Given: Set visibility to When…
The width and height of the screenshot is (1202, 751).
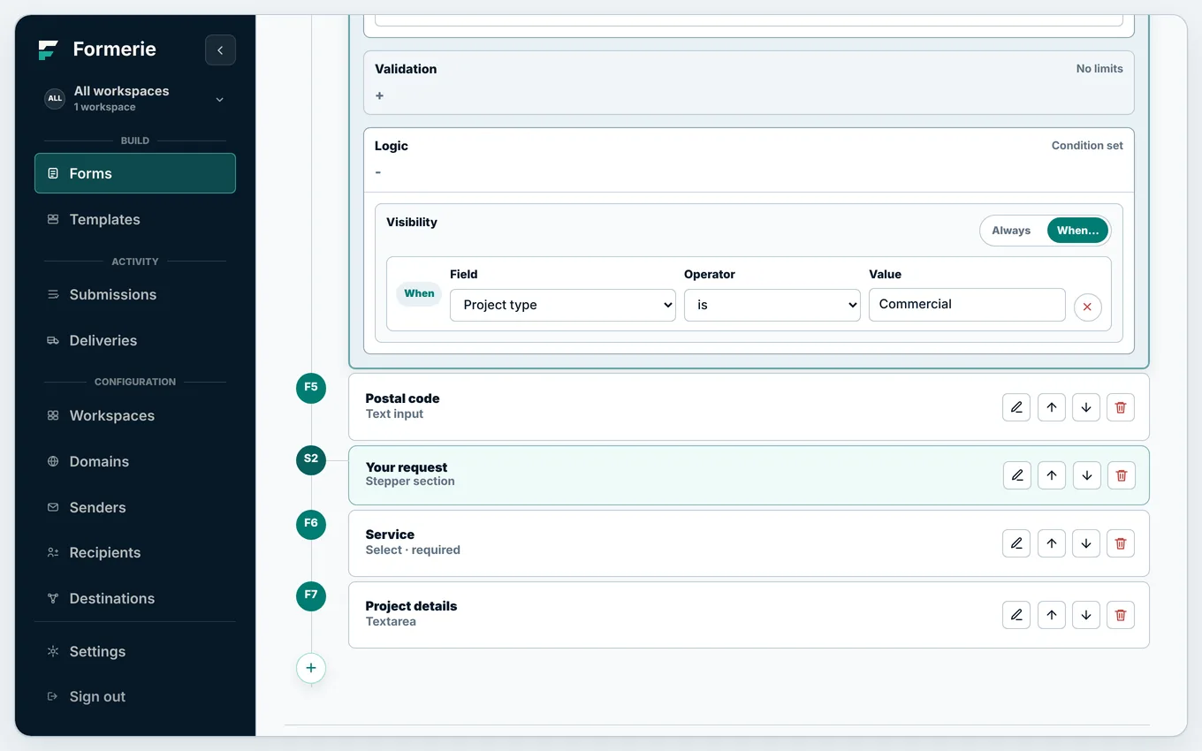Looking at the screenshot, I should pyautogui.click(x=1077, y=231).
